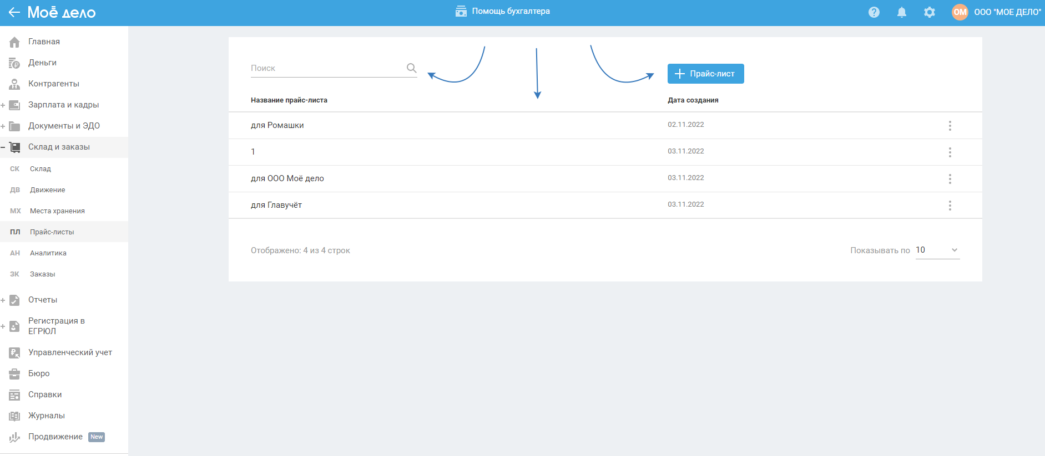Open the Заказы submenu item
Image resolution: width=1045 pixels, height=456 pixels.
point(43,274)
